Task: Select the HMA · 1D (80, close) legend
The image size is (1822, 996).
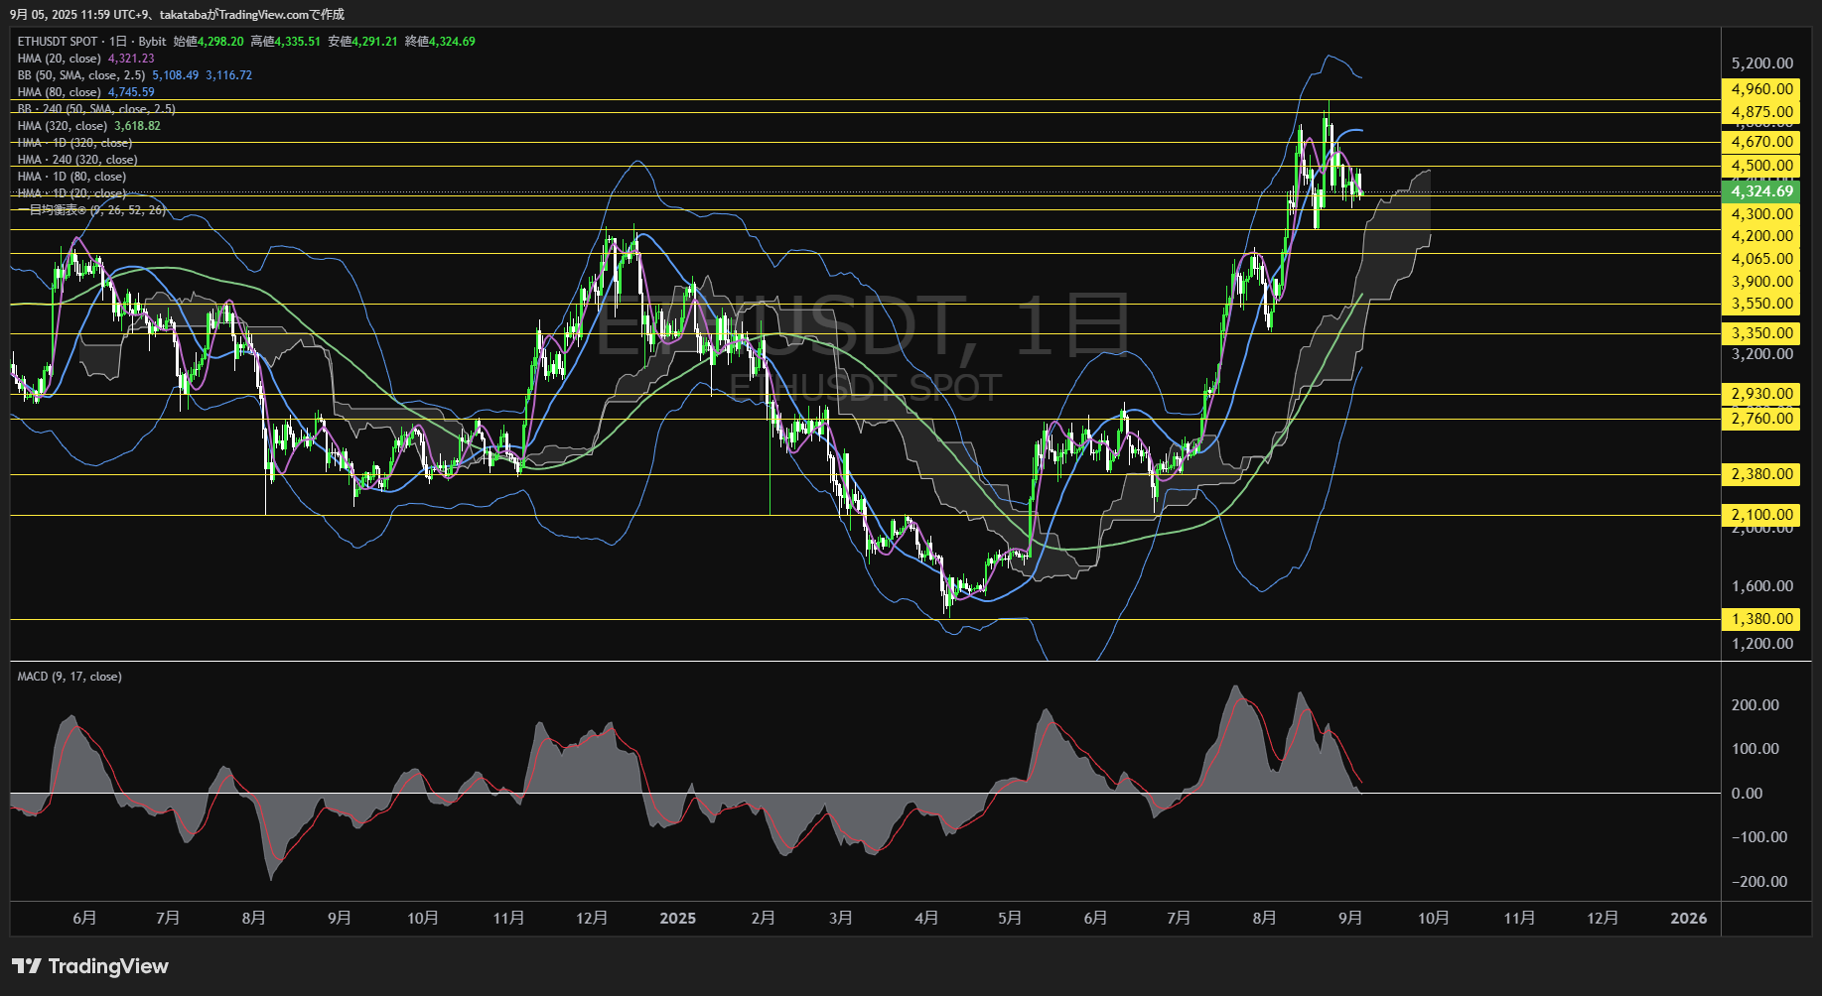Action: pos(71,177)
